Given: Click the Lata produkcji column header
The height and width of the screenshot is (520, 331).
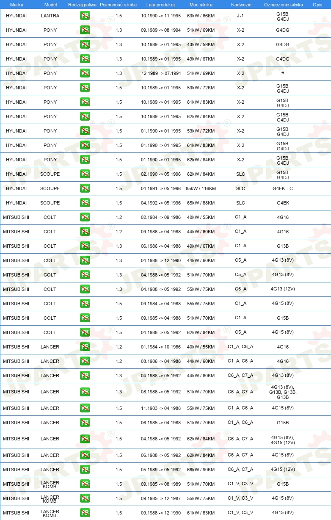Looking at the screenshot, I should tap(161, 5).
